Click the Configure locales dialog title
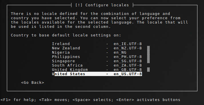Viewport: 204px width, 105px height. (x=102, y=5)
